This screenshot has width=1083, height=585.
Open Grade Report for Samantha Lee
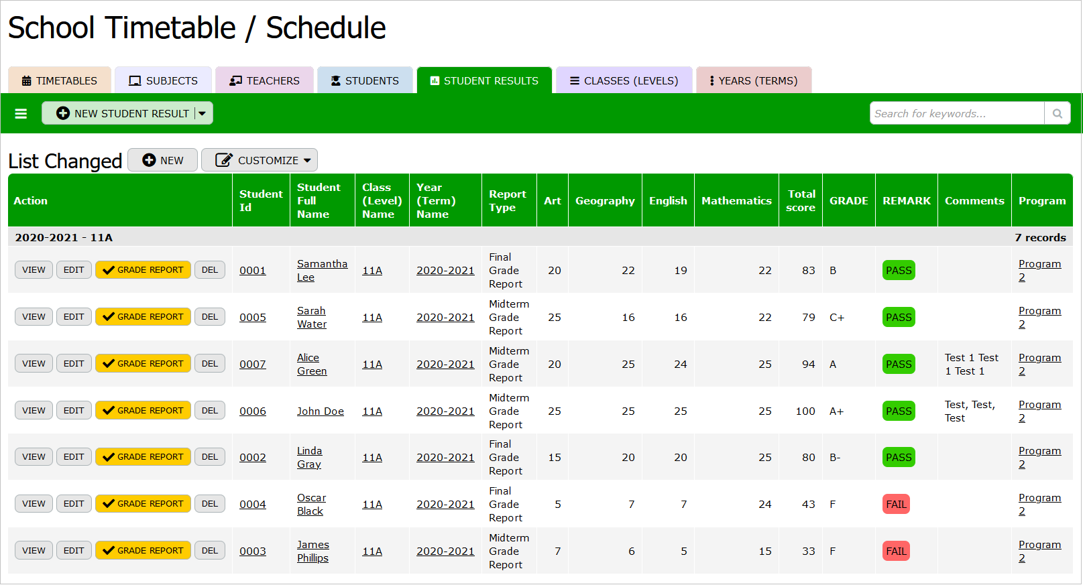pos(143,270)
